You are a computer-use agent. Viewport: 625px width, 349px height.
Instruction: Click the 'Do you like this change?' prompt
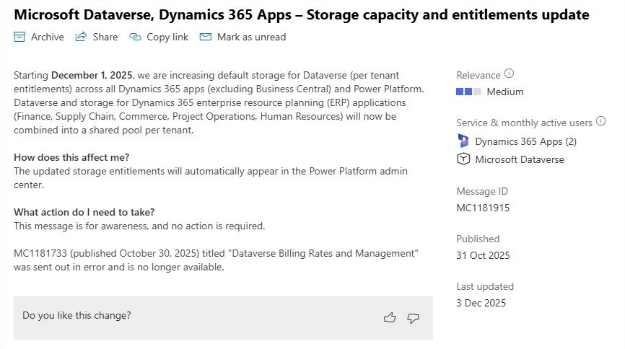[77, 315]
